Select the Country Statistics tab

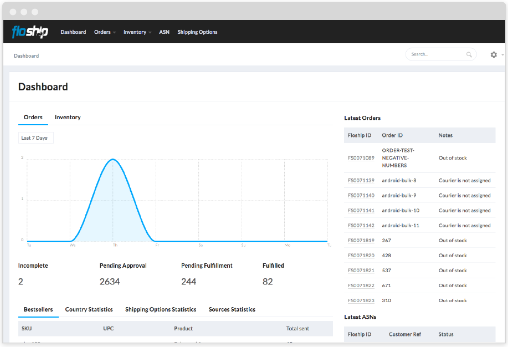89,309
